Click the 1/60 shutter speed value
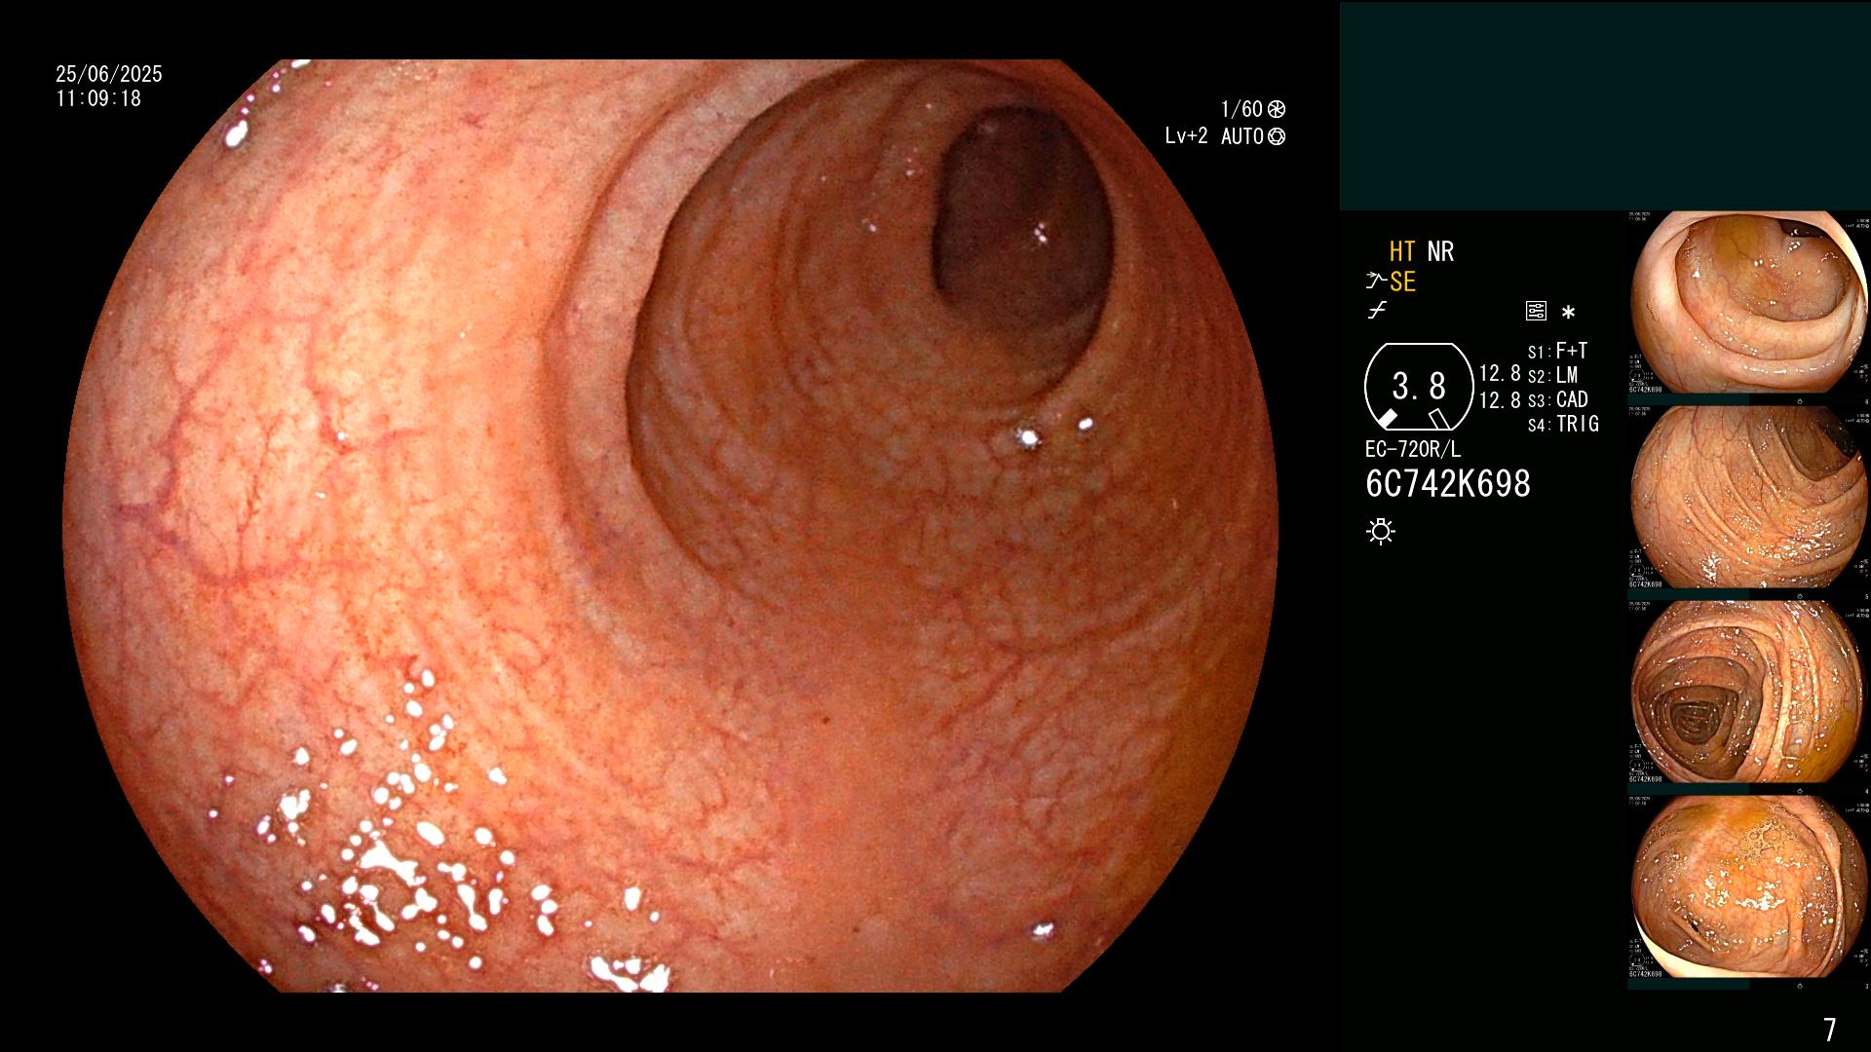1871x1052 pixels. 1241,109
